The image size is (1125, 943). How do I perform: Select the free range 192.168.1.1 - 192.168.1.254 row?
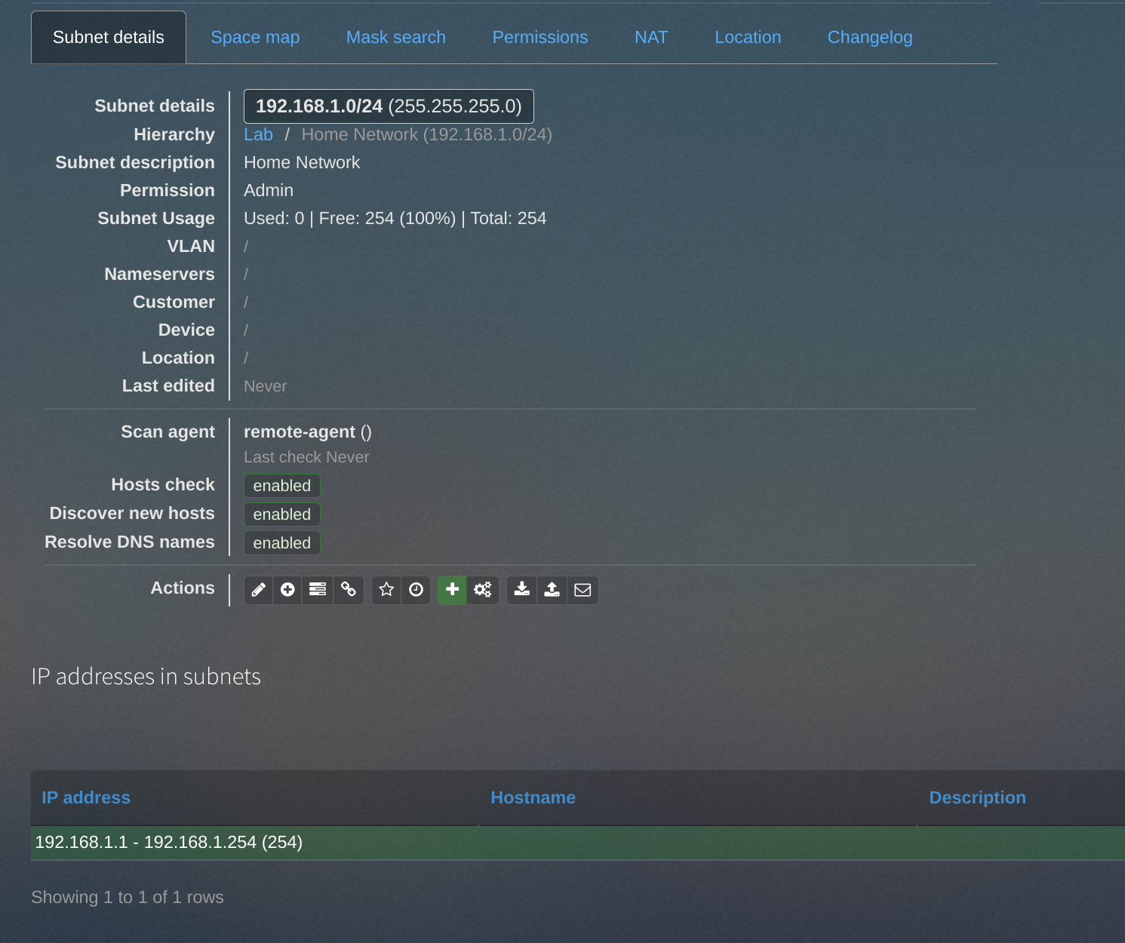pos(578,843)
